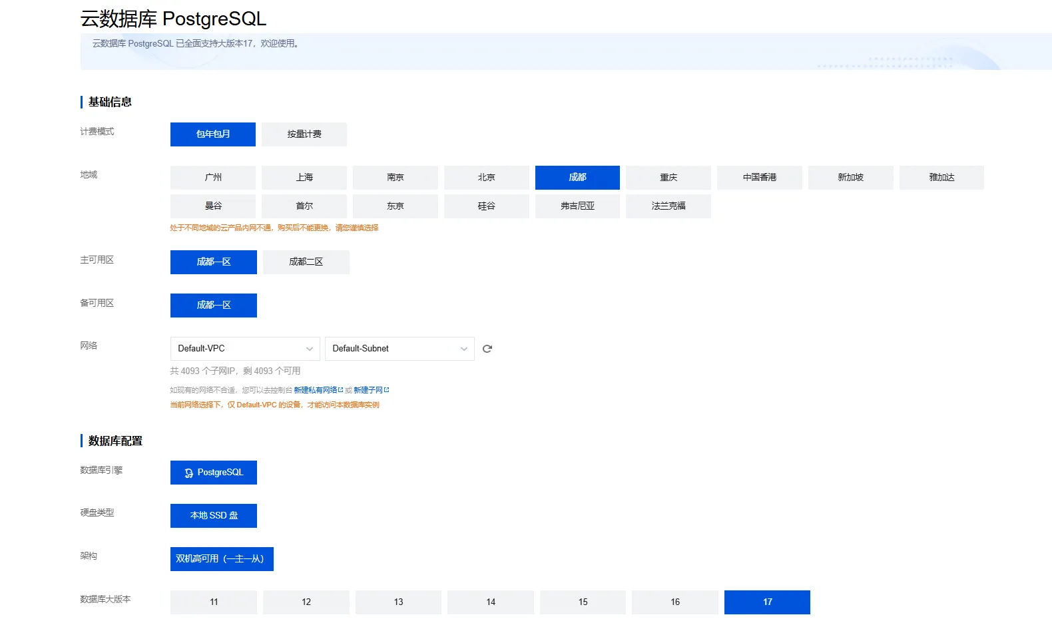Select database major version 11
This screenshot has height=621, width=1052.
(214, 602)
